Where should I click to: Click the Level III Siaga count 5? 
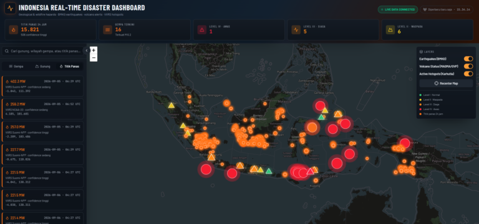point(305,31)
